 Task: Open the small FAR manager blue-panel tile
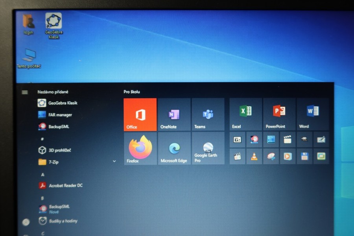coord(271,140)
